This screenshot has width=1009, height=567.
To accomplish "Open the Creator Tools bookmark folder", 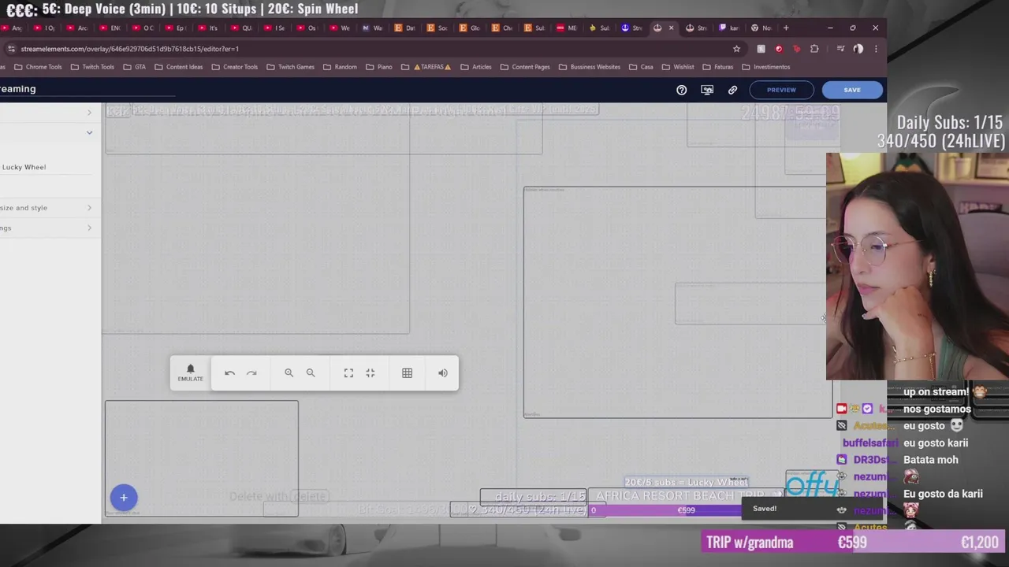I will [x=235, y=67].
